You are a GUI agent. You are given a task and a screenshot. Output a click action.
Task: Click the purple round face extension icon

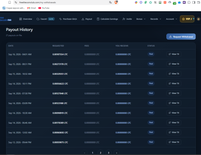[141, 2]
